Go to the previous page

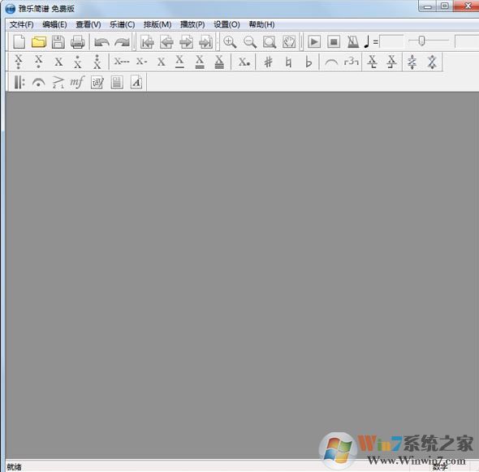point(166,42)
